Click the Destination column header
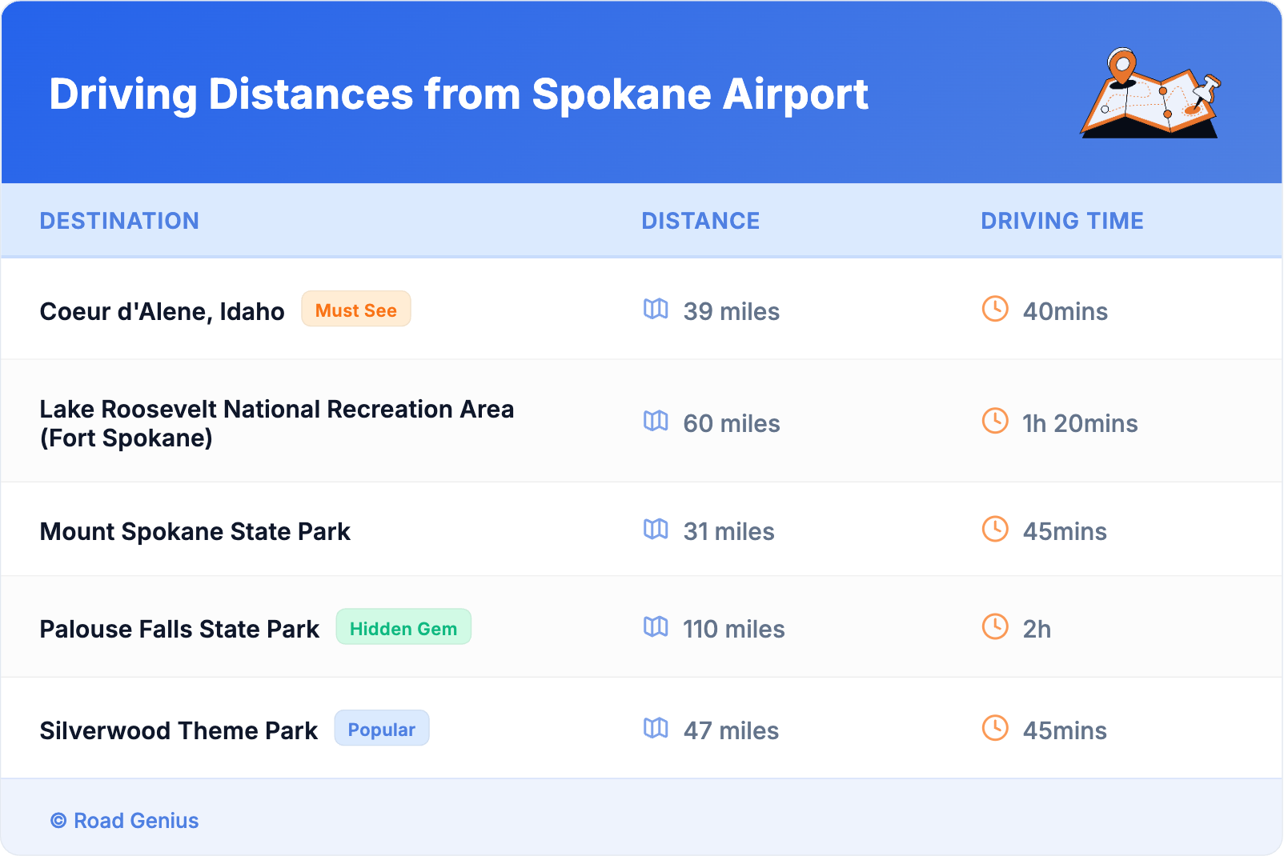The height and width of the screenshot is (856, 1284). (x=119, y=221)
